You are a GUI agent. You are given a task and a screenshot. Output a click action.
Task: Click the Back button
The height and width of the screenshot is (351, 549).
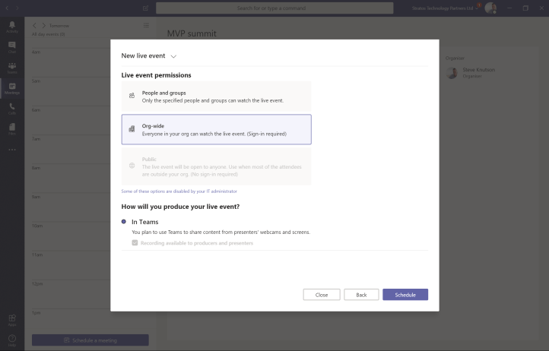tap(361, 295)
